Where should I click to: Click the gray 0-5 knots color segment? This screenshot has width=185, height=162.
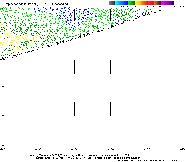click(x=112, y=3)
